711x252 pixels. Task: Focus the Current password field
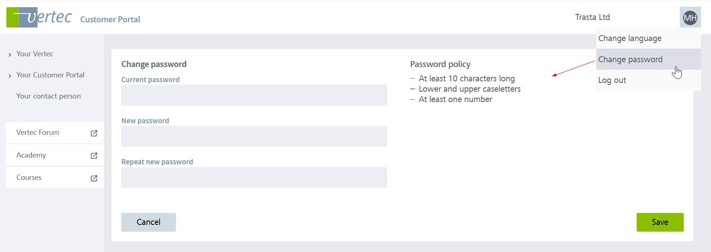pyautogui.click(x=254, y=95)
